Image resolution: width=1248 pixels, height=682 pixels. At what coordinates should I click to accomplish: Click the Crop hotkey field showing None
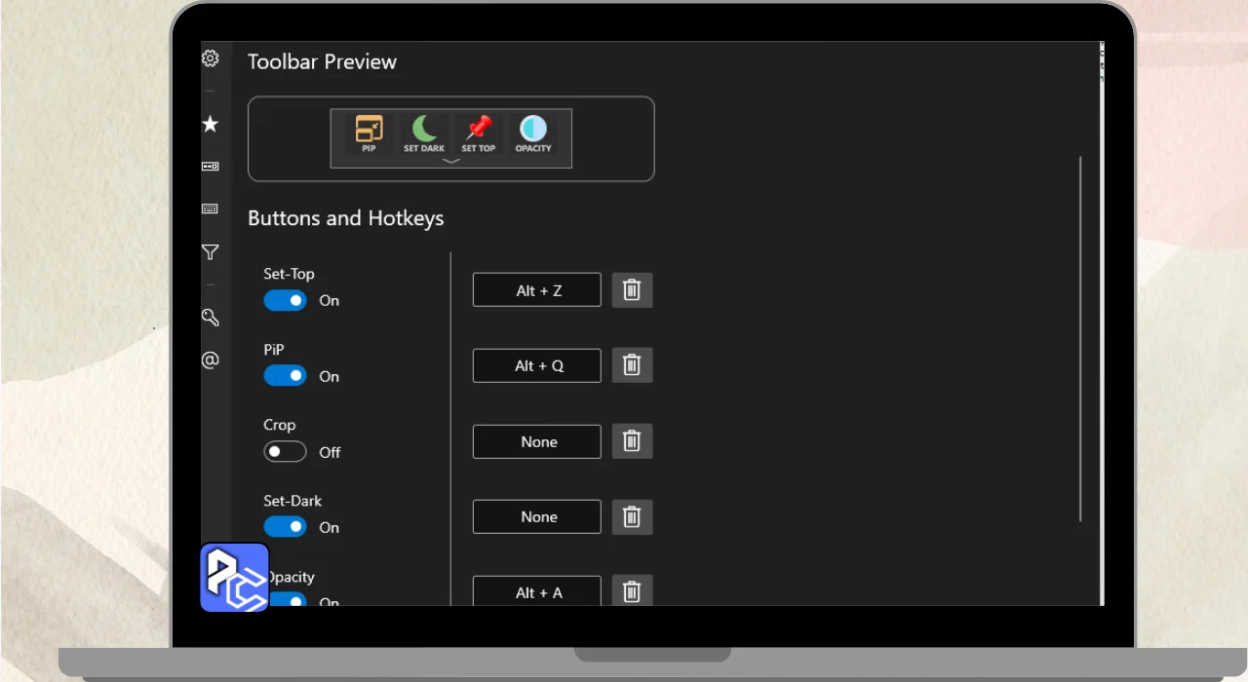[x=537, y=441]
